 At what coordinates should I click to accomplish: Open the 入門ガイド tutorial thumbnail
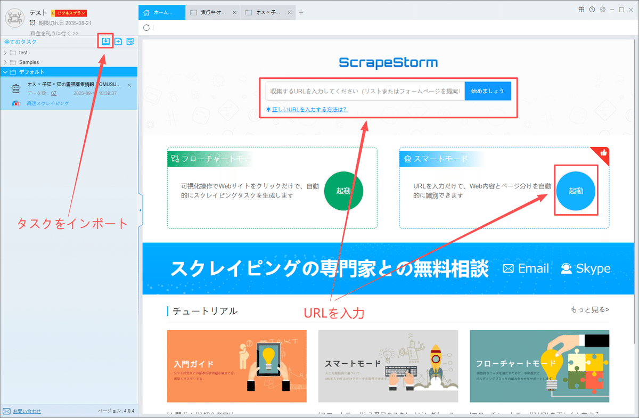pyautogui.click(x=237, y=366)
